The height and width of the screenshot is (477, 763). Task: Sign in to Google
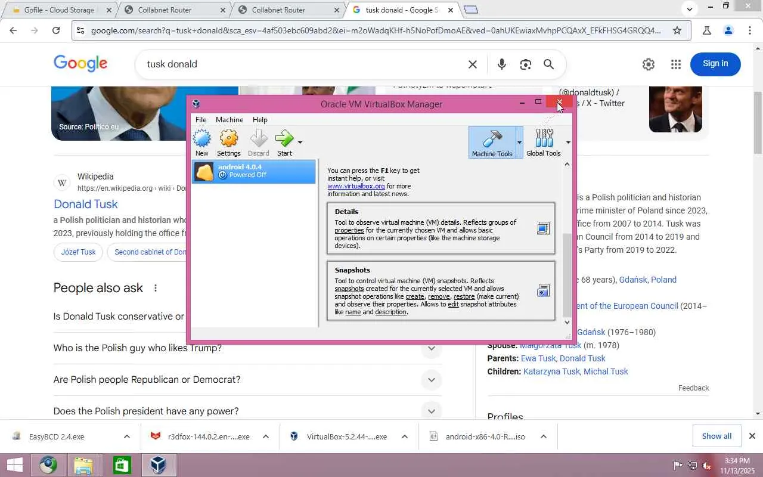point(715,64)
